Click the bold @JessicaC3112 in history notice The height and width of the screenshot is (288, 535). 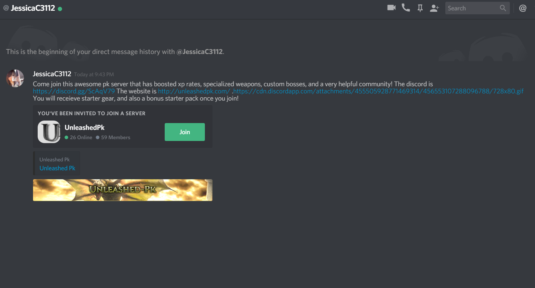click(x=200, y=52)
